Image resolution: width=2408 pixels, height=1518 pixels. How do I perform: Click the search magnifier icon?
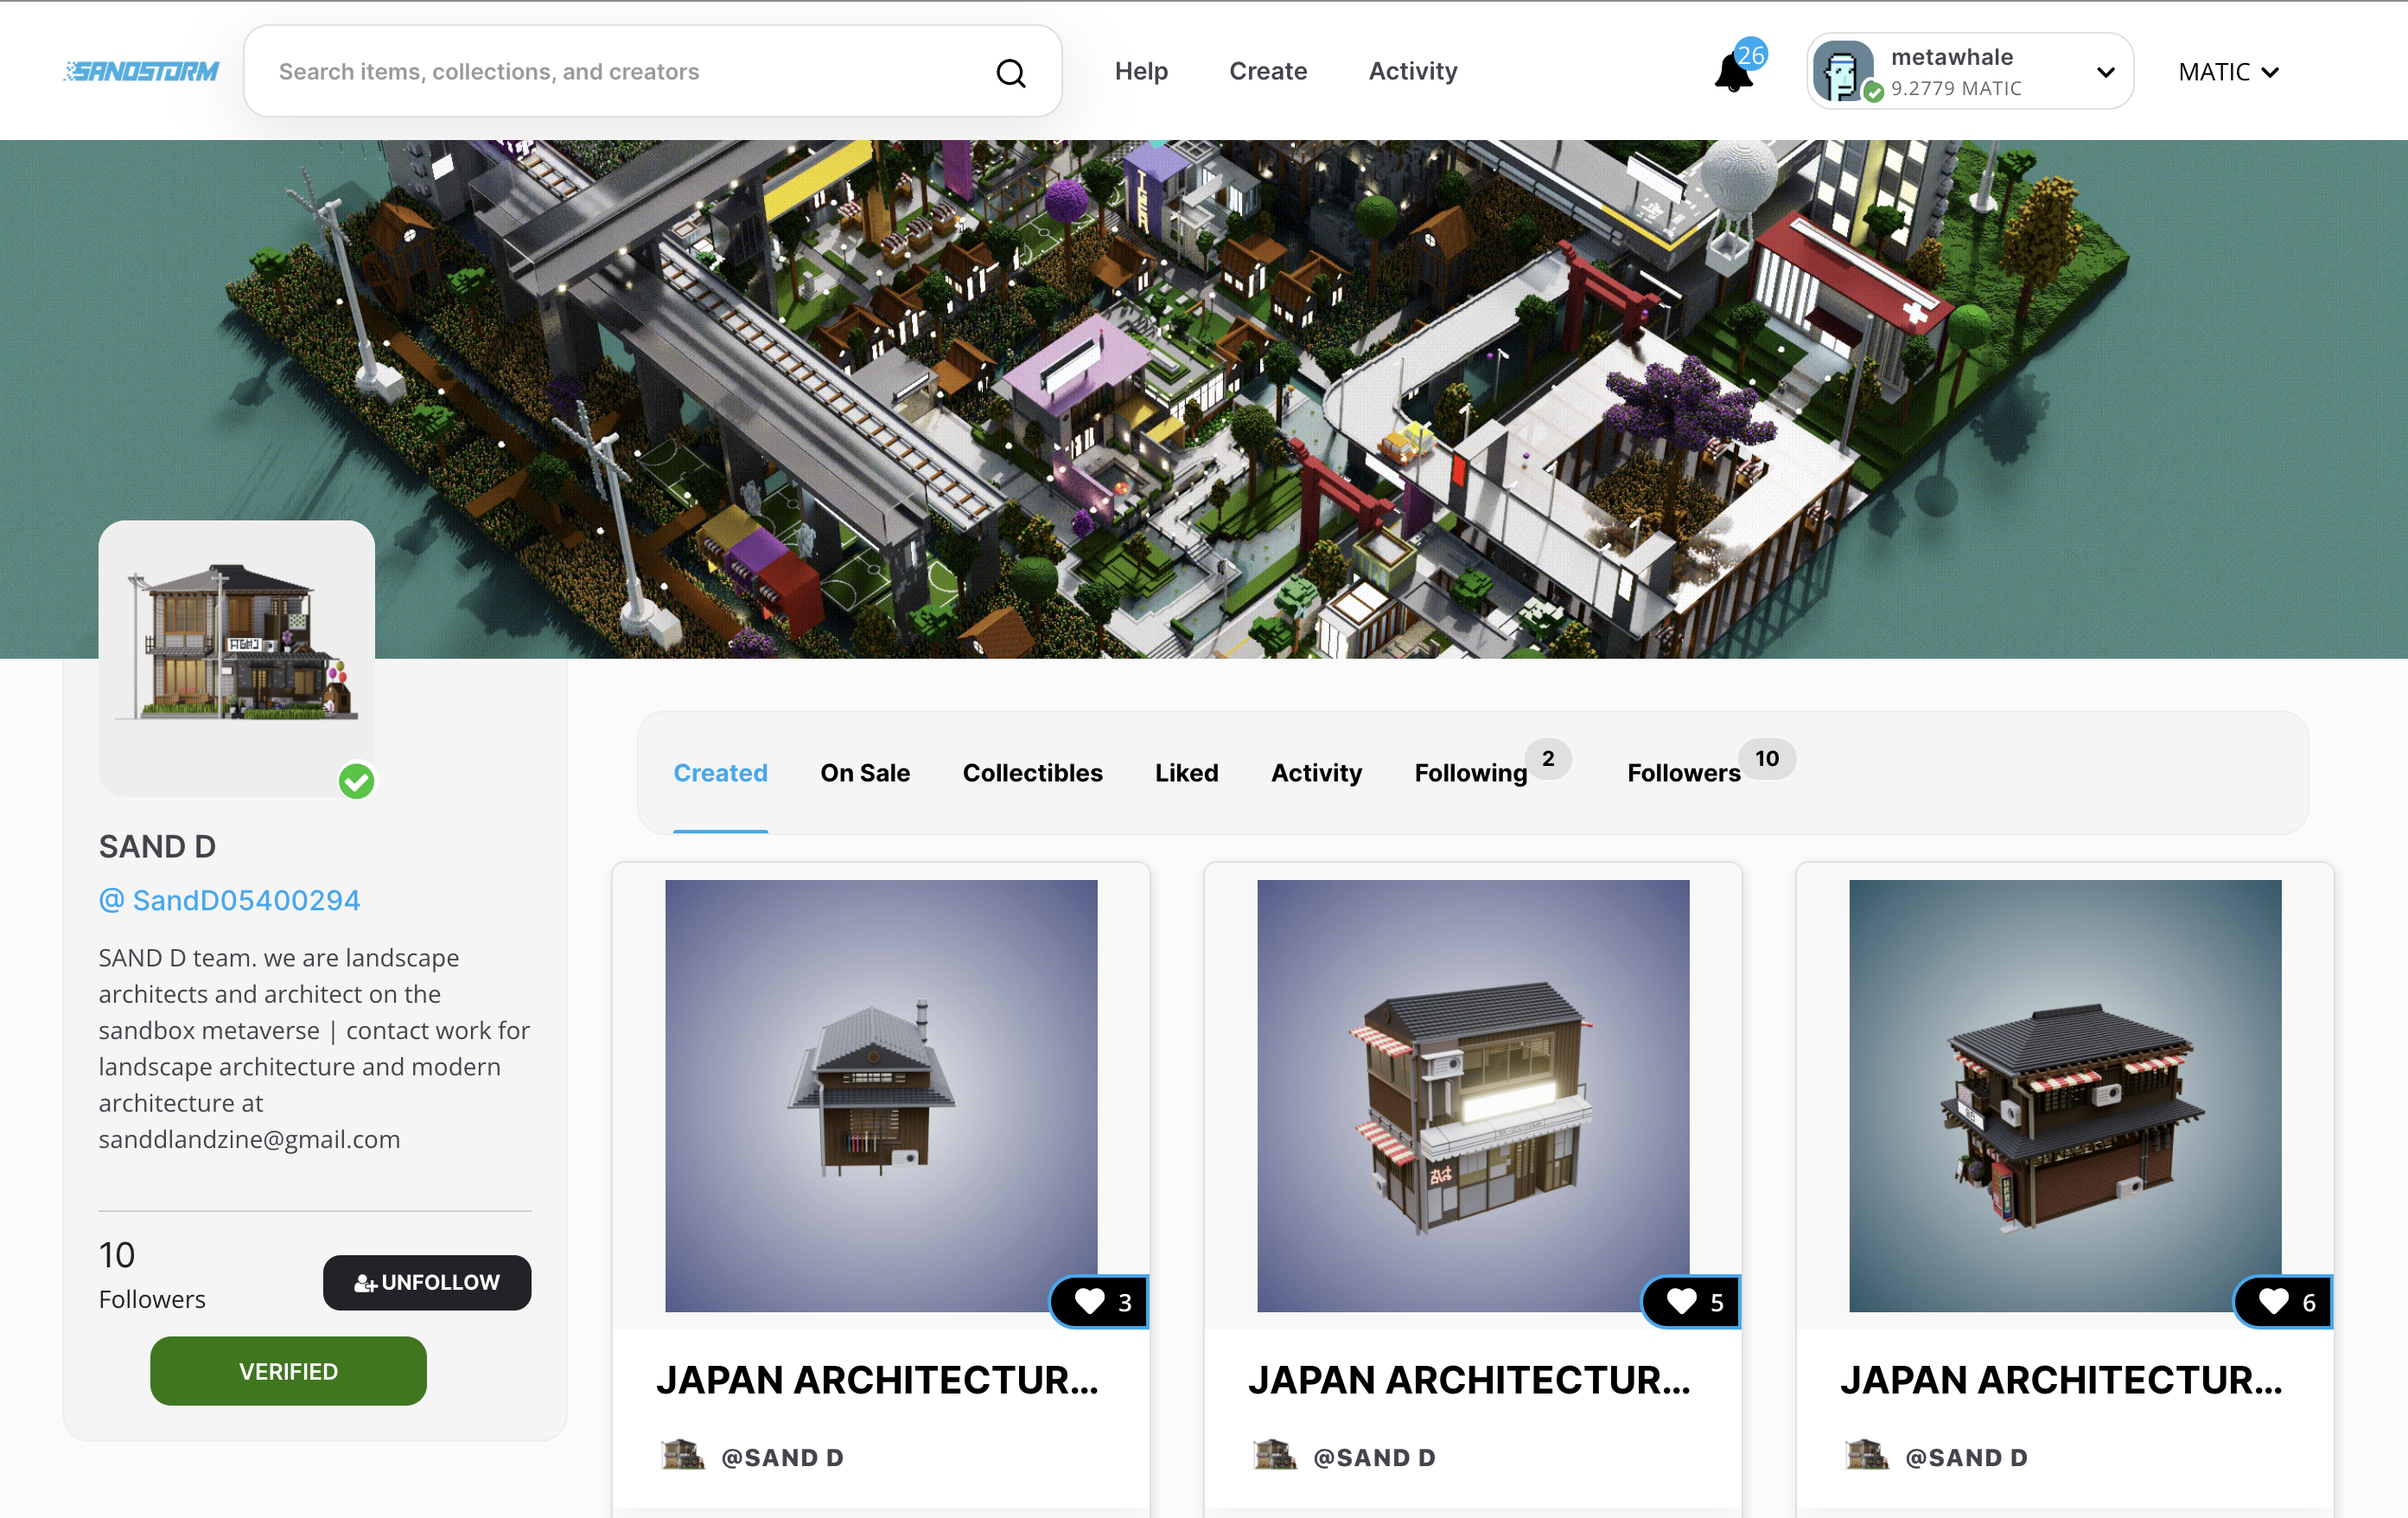[1010, 72]
